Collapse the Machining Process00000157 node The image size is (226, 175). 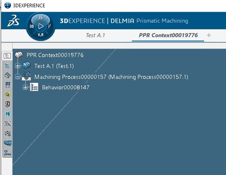[x=17, y=77]
